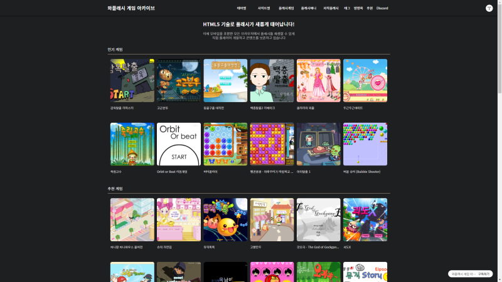Open the flower puzzle butterfly game thumbnail

225,144
